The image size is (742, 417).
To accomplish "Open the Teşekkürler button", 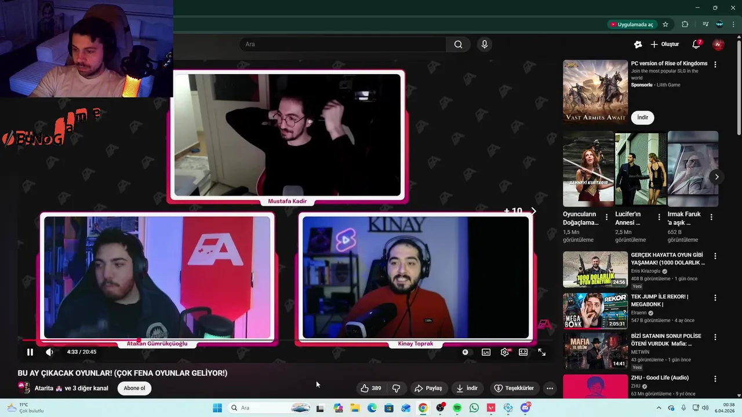I will point(514,388).
